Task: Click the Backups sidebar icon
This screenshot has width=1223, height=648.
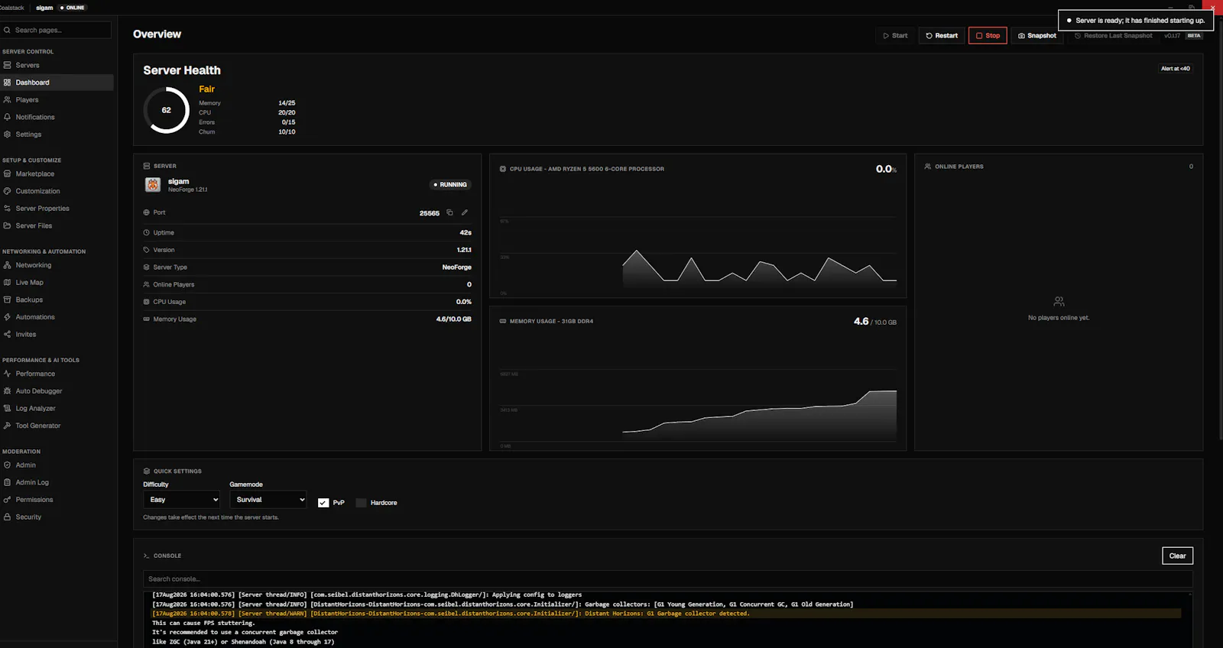Action: pos(7,300)
